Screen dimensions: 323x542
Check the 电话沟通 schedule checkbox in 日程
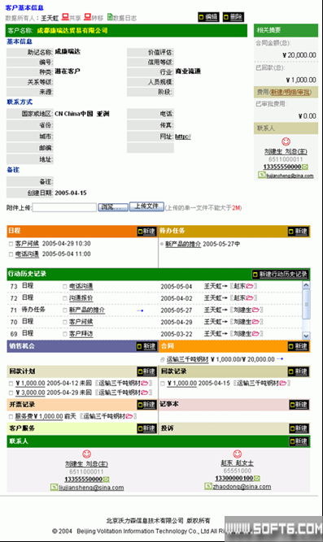click(11, 254)
